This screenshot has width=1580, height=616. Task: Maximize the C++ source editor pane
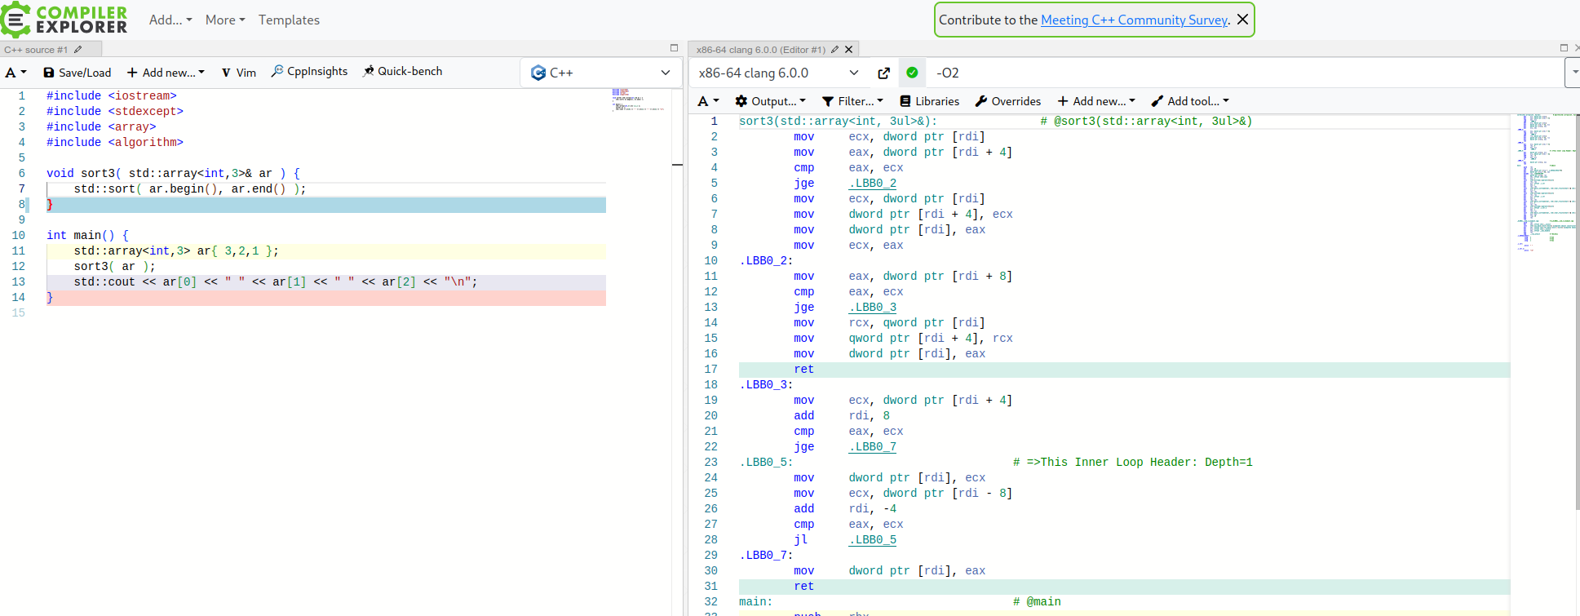click(x=674, y=48)
